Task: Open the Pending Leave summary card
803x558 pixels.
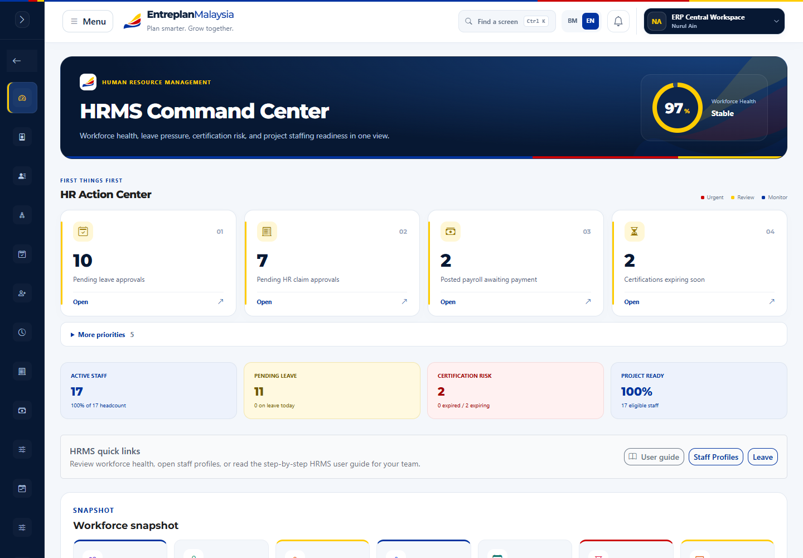Action: [332, 391]
